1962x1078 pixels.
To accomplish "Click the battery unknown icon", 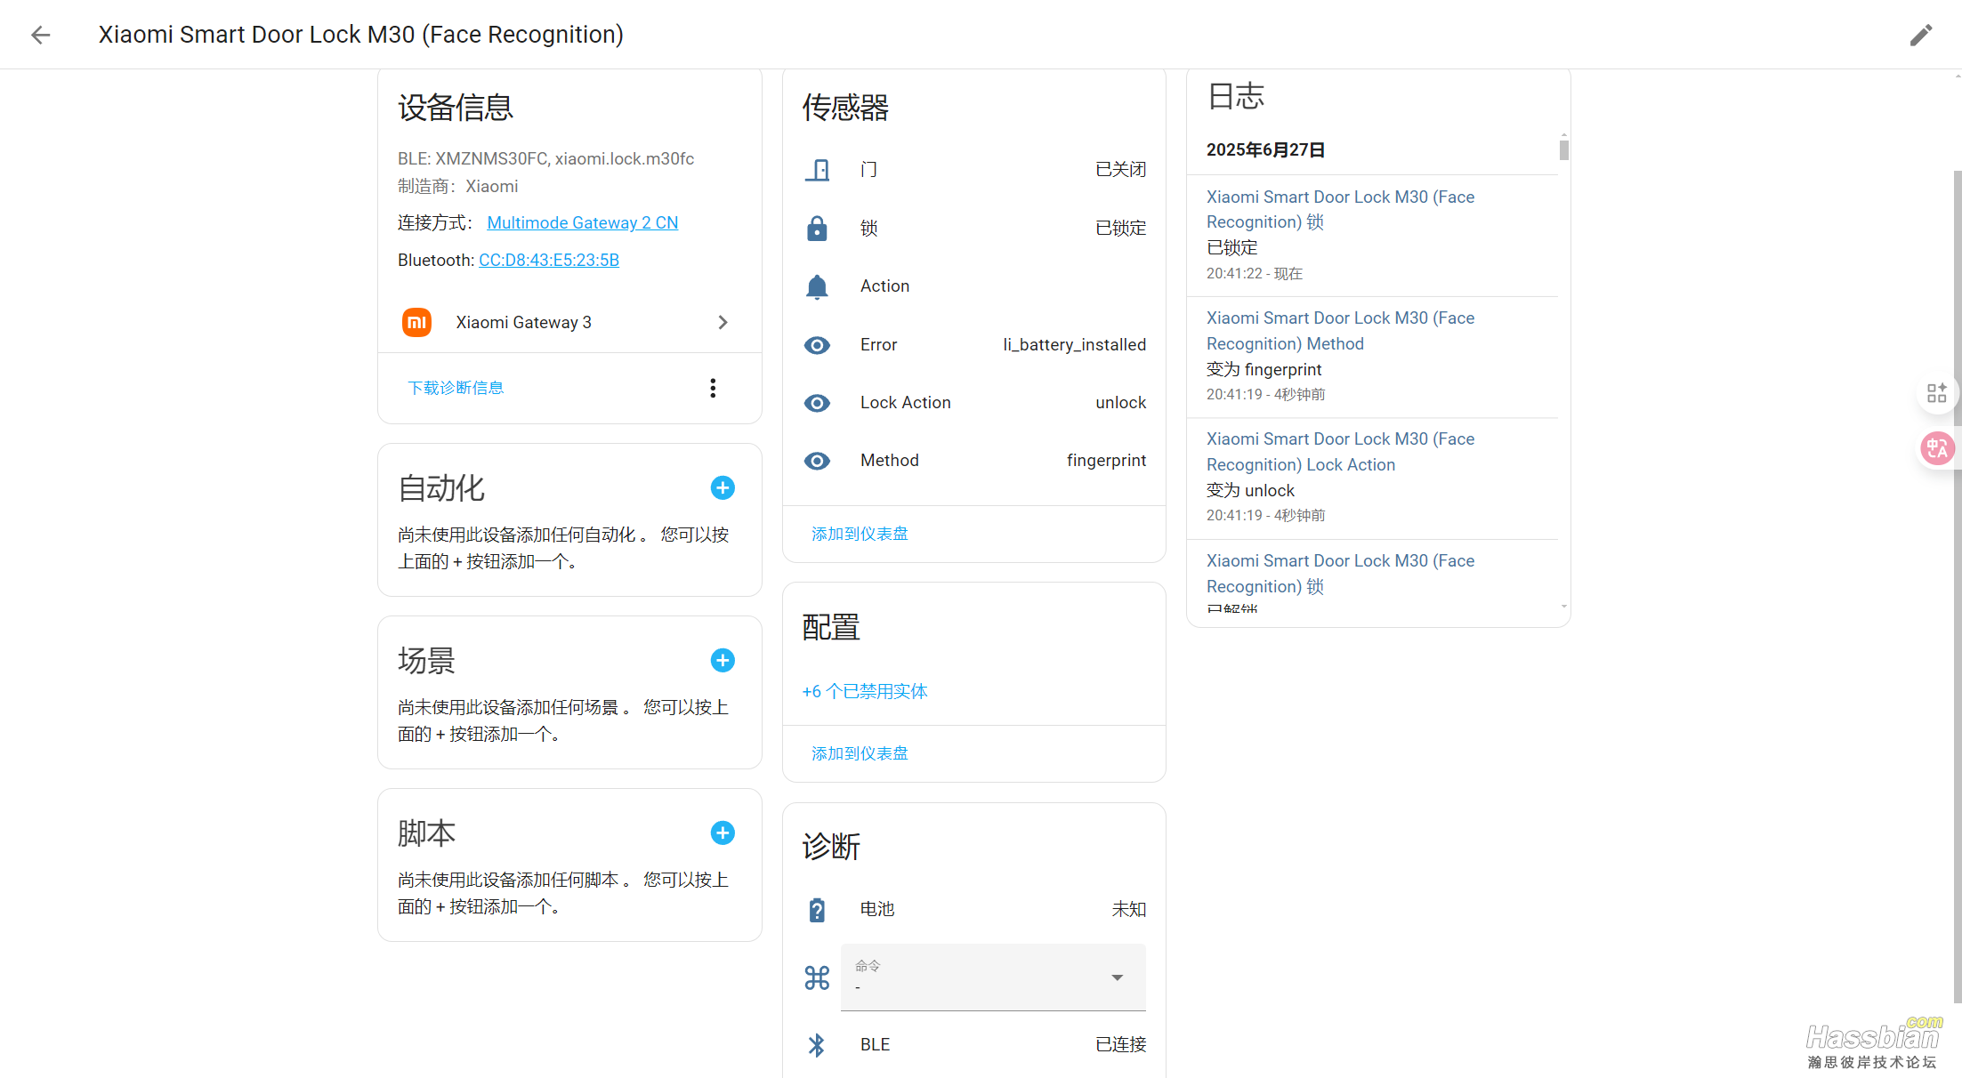I will (x=817, y=910).
